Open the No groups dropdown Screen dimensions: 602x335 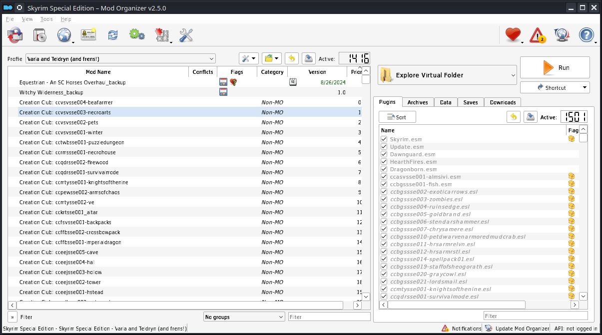pyautogui.click(x=244, y=317)
